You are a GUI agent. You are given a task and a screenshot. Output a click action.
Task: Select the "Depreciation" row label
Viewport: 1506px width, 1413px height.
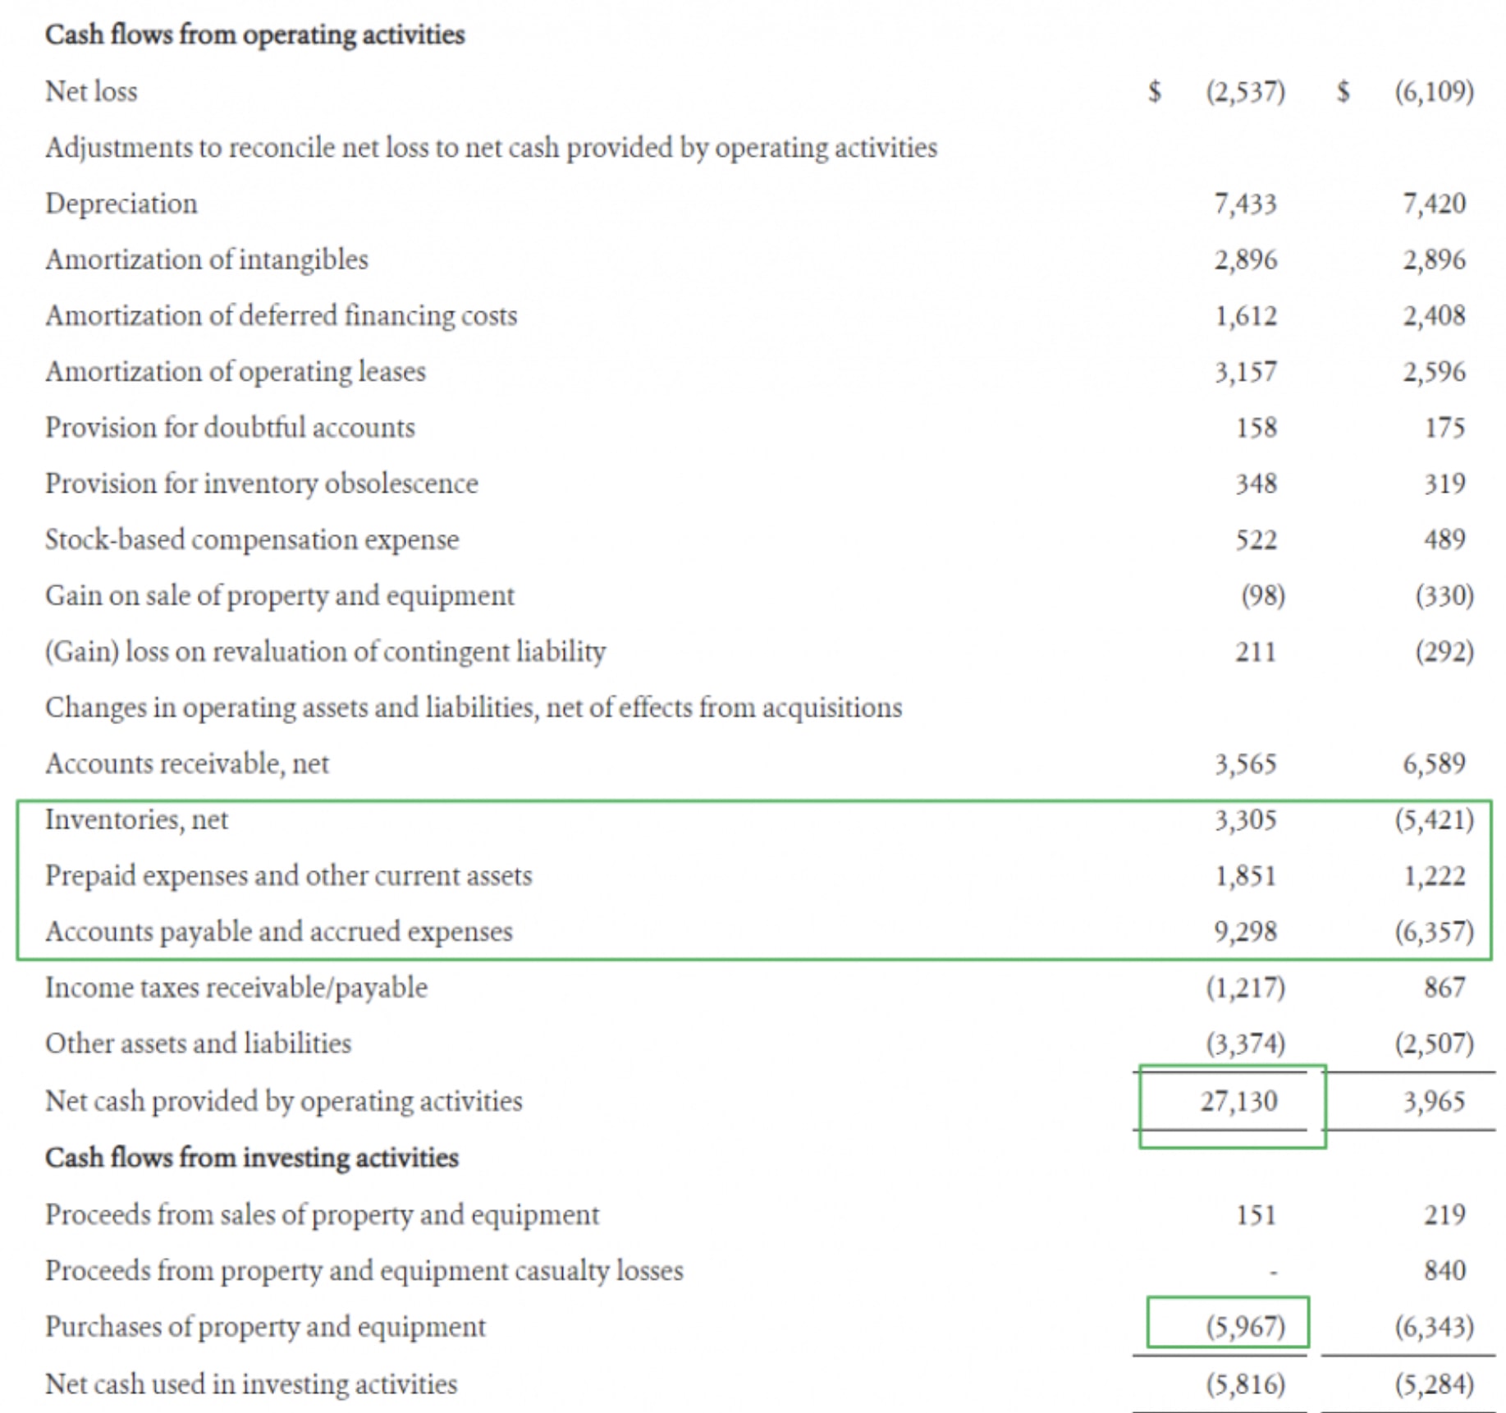click(x=121, y=204)
